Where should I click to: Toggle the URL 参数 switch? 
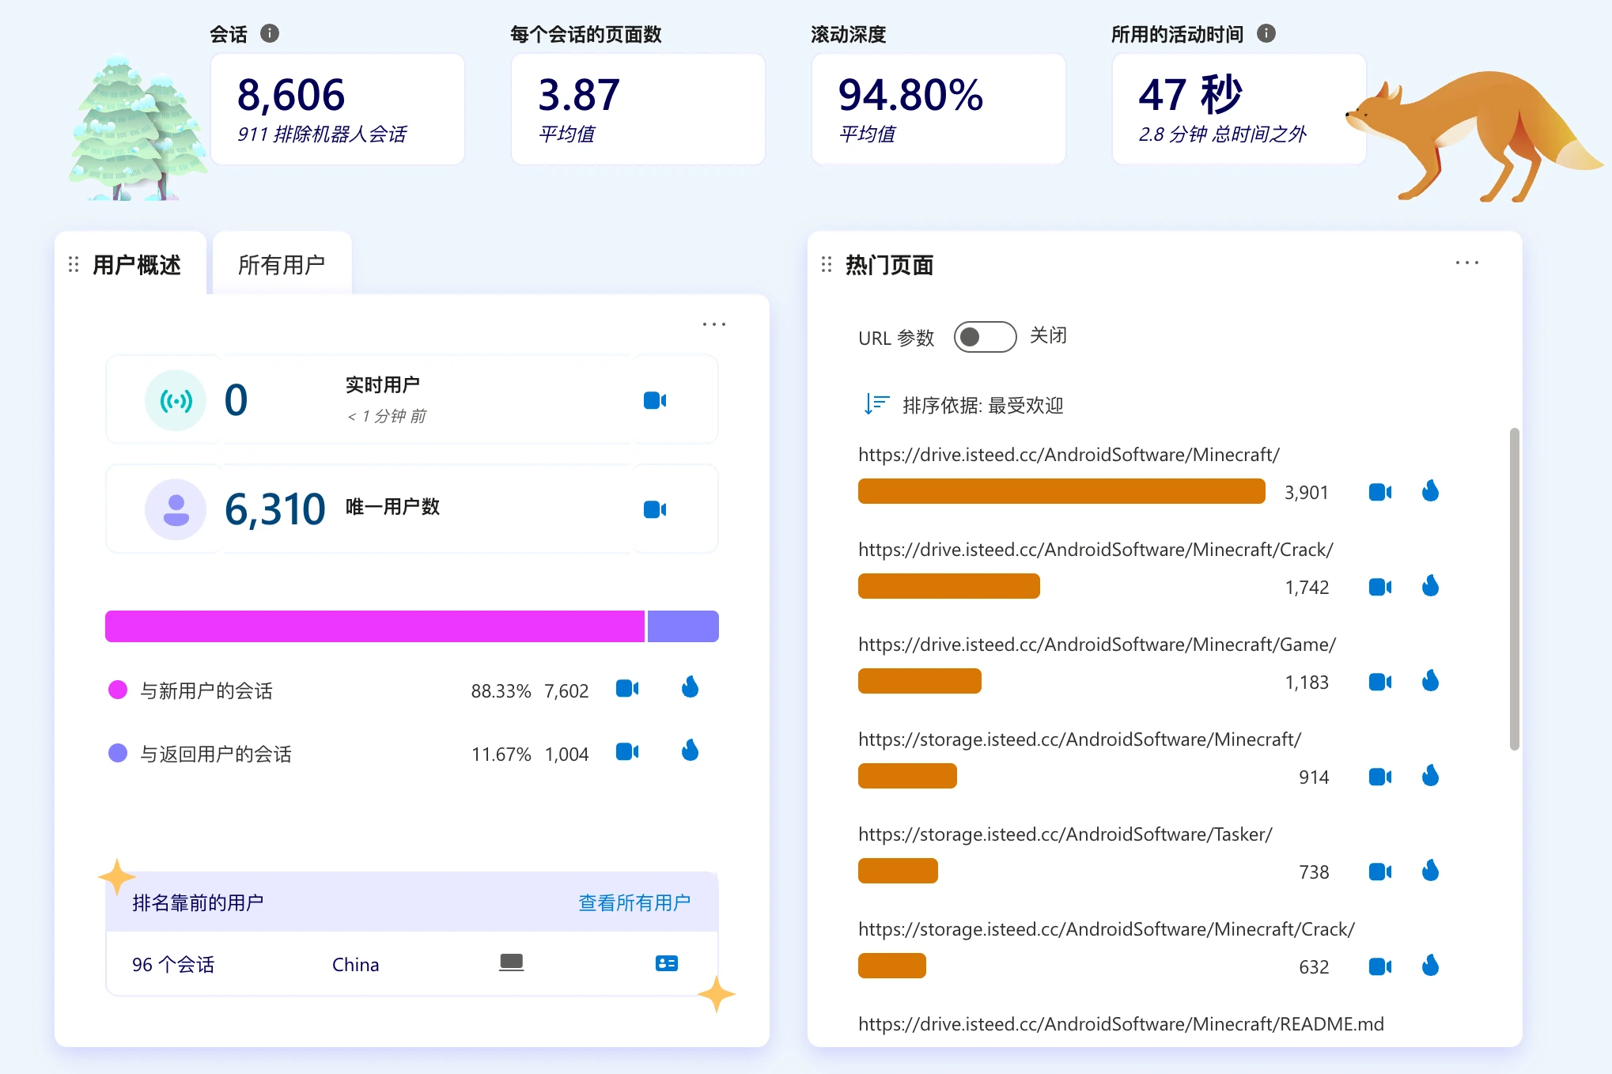[984, 337]
